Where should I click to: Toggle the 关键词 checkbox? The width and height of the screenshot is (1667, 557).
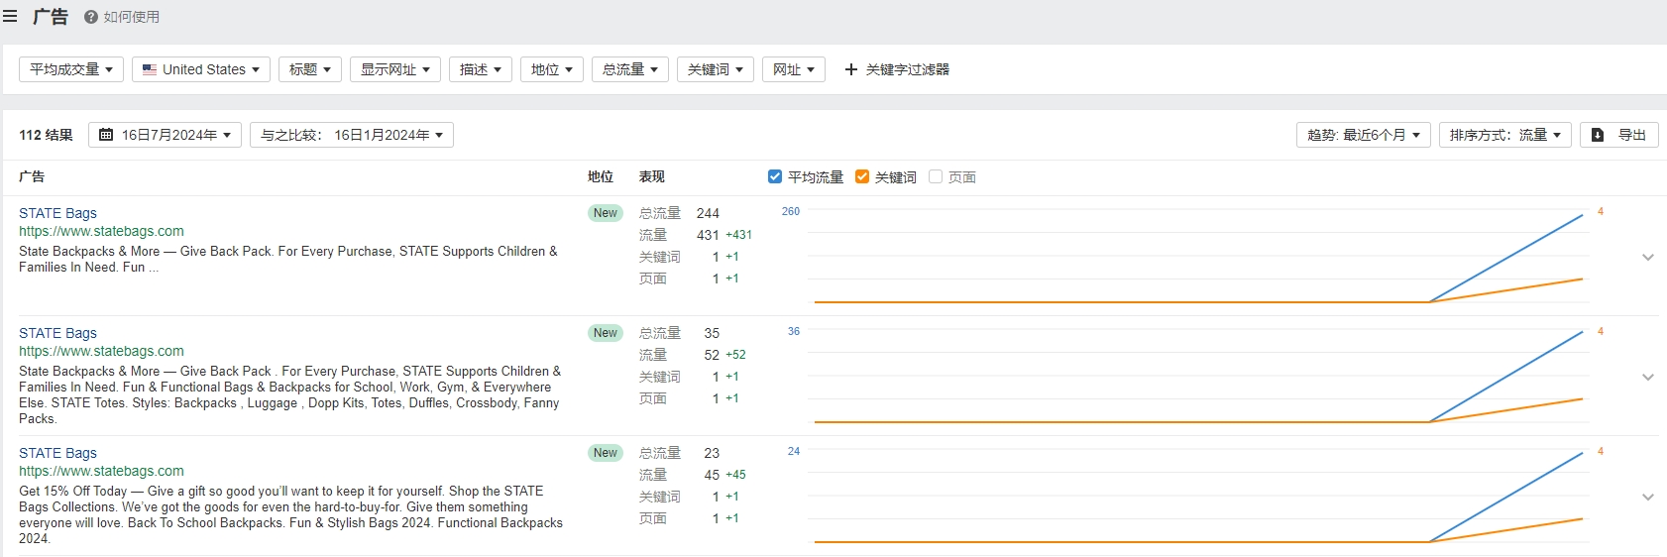pyautogui.click(x=862, y=176)
